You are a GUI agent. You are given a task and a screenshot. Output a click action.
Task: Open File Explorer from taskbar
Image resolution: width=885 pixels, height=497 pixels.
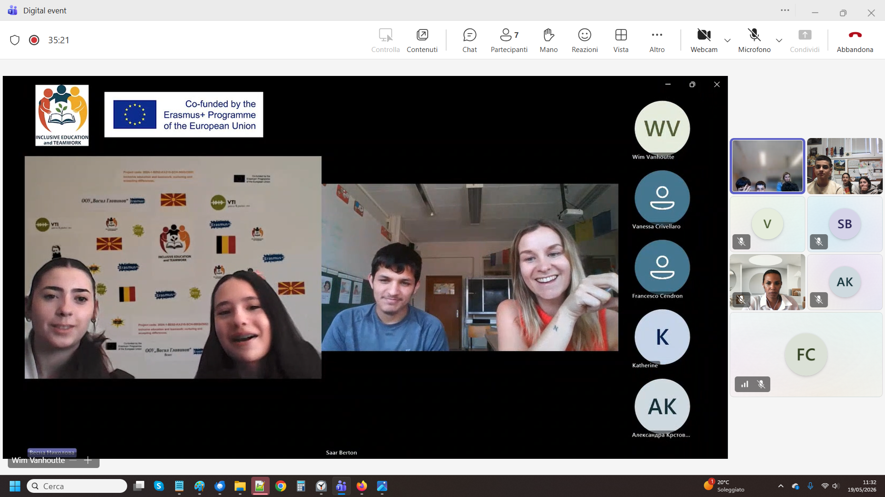click(x=240, y=486)
